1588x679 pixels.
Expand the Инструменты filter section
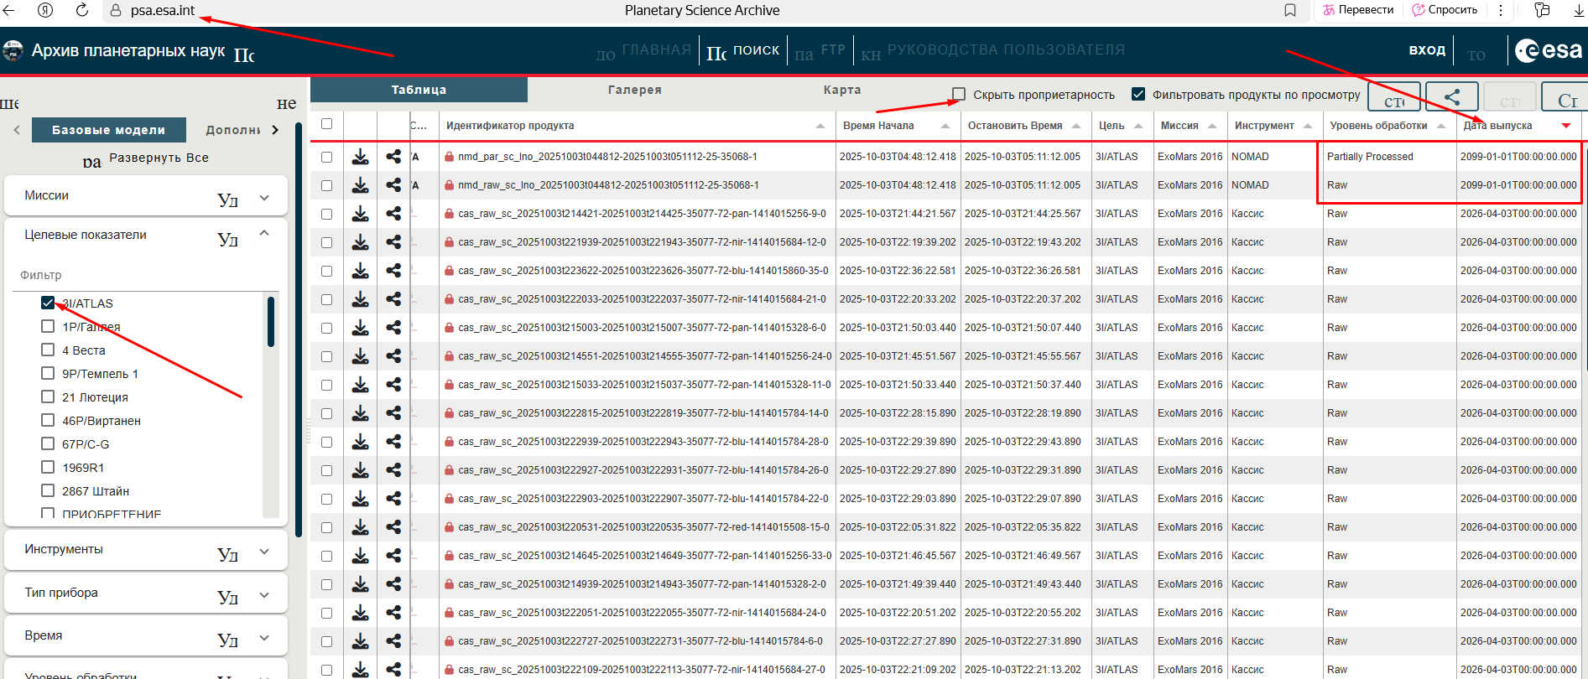264,552
